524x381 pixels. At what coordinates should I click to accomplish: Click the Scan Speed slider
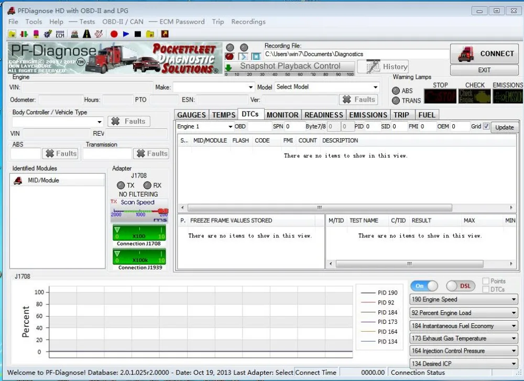click(x=139, y=211)
